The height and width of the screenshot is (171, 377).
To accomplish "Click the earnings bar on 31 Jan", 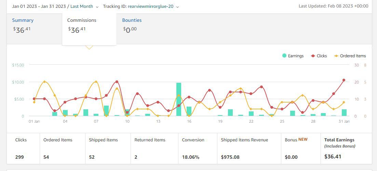I will (x=344, y=112).
